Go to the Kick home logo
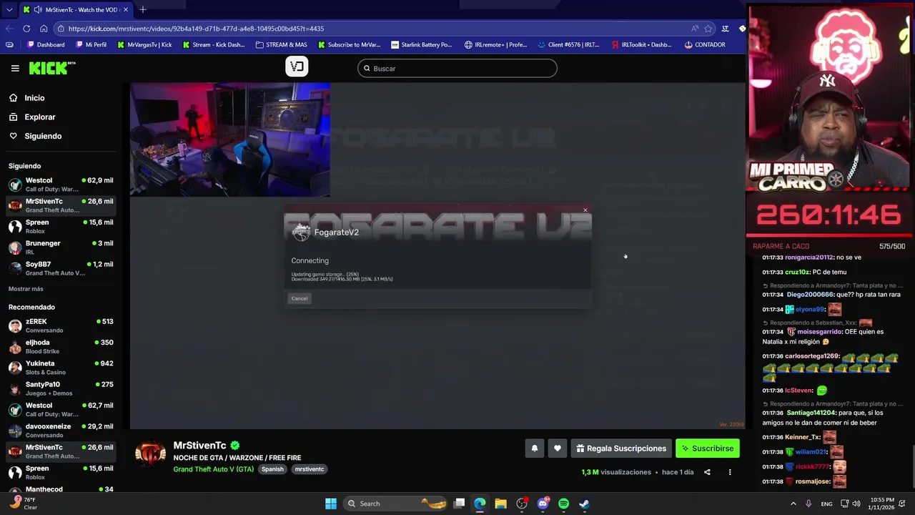This screenshot has width=915, height=515. point(52,68)
